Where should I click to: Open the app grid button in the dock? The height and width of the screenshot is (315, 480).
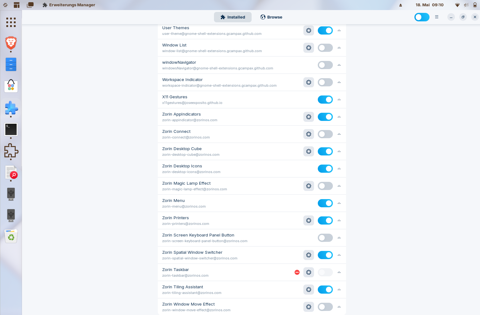[11, 22]
